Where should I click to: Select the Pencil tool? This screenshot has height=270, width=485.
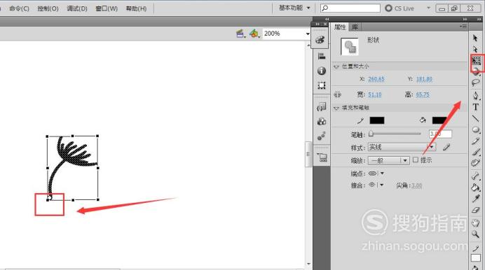476,141
